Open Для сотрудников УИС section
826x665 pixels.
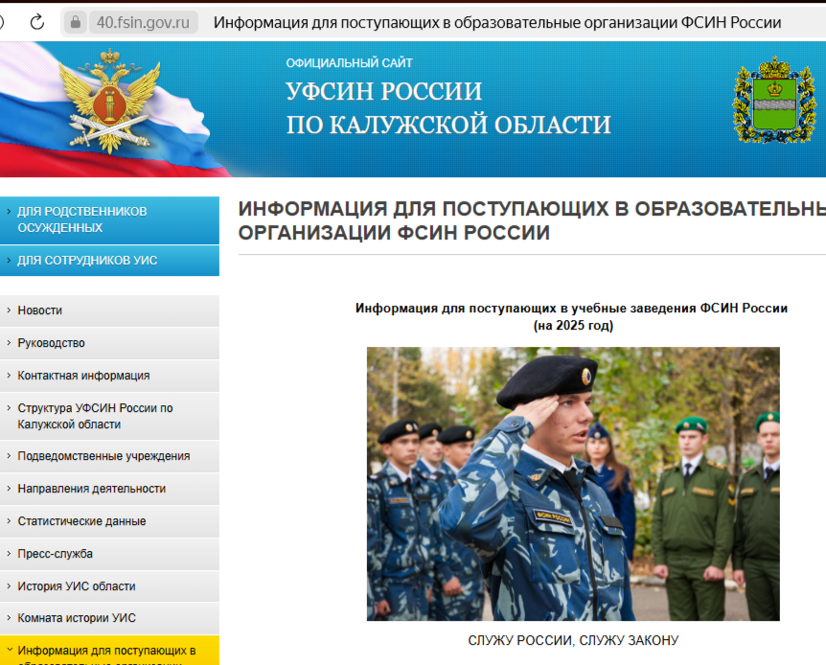109,261
